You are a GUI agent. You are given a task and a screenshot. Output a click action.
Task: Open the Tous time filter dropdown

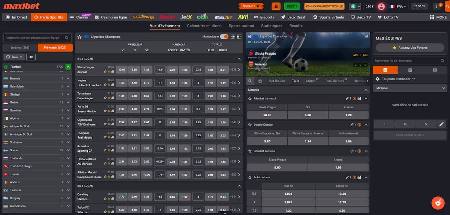(15, 57)
